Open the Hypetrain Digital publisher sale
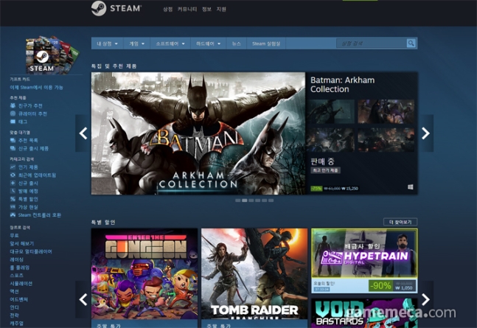The image size is (477, 328). pos(364,261)
